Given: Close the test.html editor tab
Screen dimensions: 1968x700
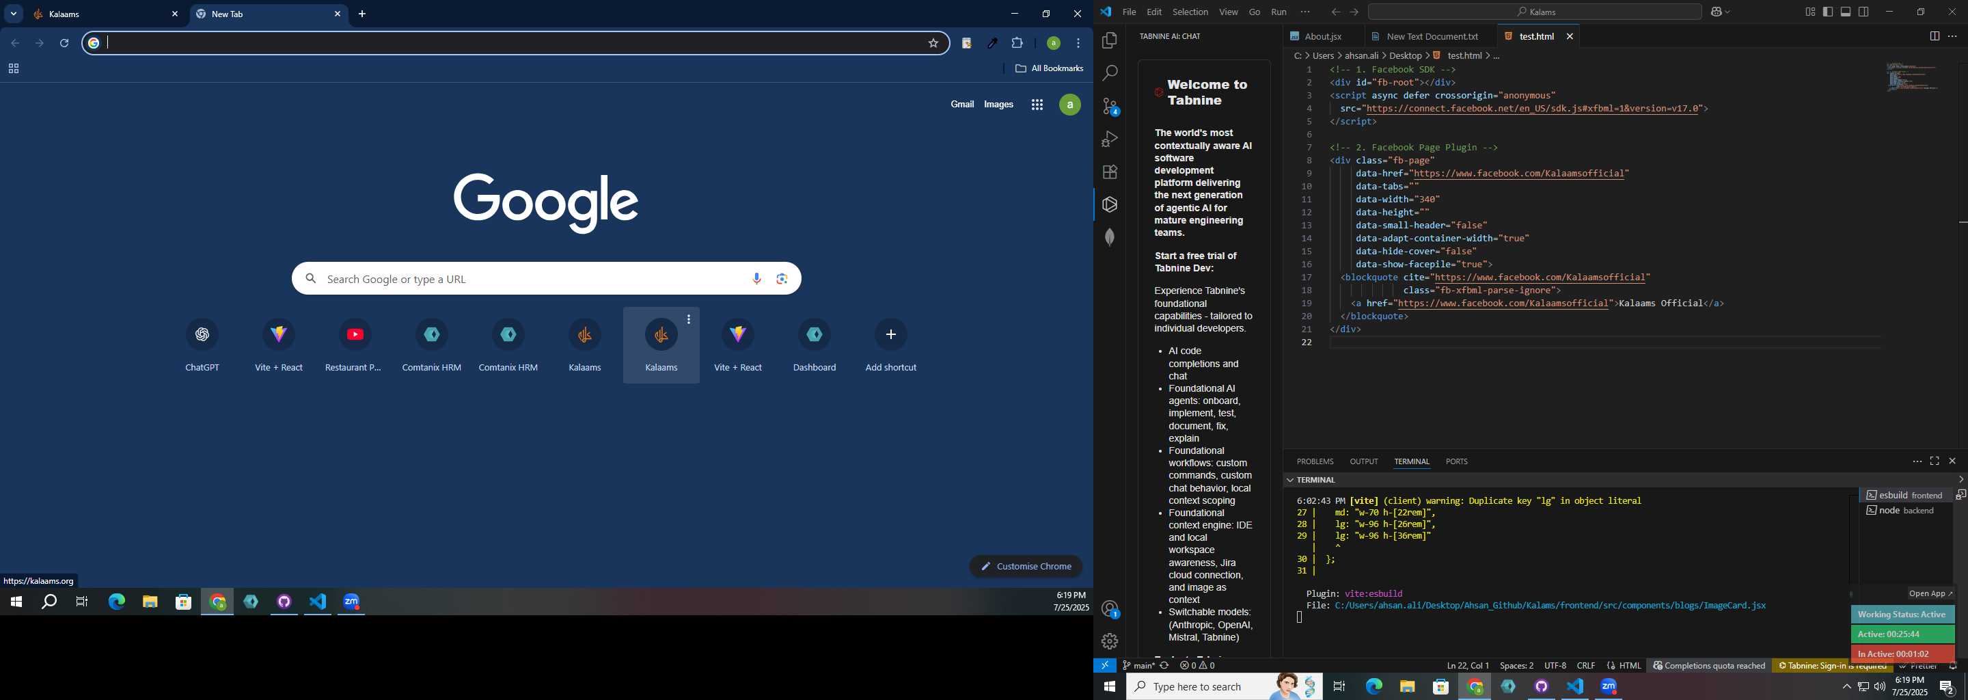Looking at the screenshot, I should (1570, 37).
